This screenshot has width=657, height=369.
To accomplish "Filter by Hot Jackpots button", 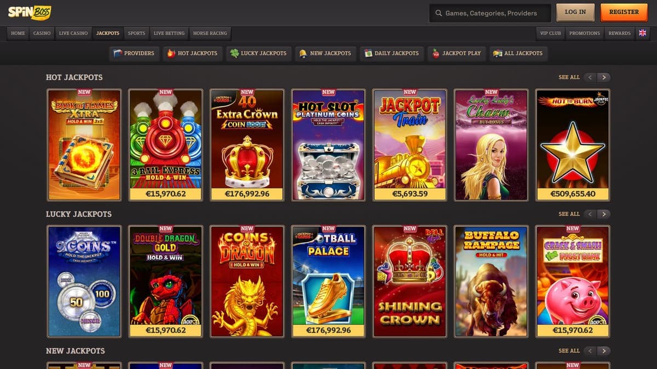I will [x=193, y=53].
